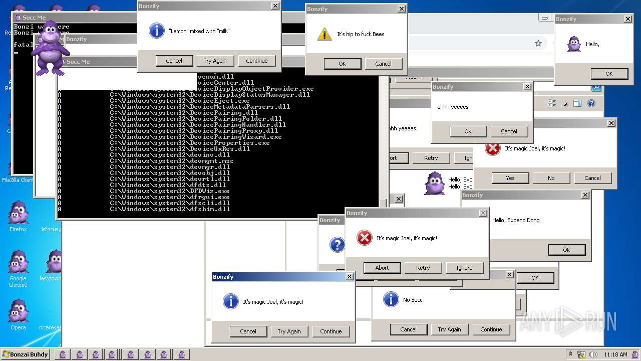Viewport: 641px width, 361px height.
Task: Open the Bonzai Buhdy start button
Action: pos(25,354)
